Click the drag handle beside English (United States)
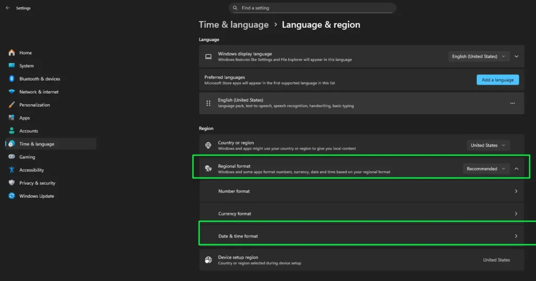536x281 pixels. pos(208,103)
